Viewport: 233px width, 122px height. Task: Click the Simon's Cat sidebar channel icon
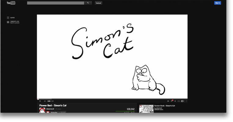point(8,22)
